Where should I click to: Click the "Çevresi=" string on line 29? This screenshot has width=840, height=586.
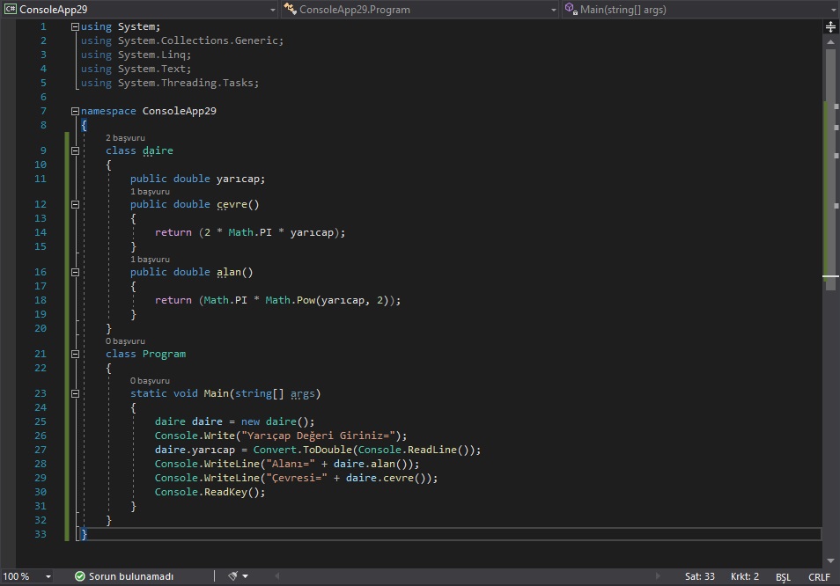[x=296, y=478]
